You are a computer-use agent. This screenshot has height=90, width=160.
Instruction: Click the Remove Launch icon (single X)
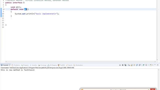[123, 65]
